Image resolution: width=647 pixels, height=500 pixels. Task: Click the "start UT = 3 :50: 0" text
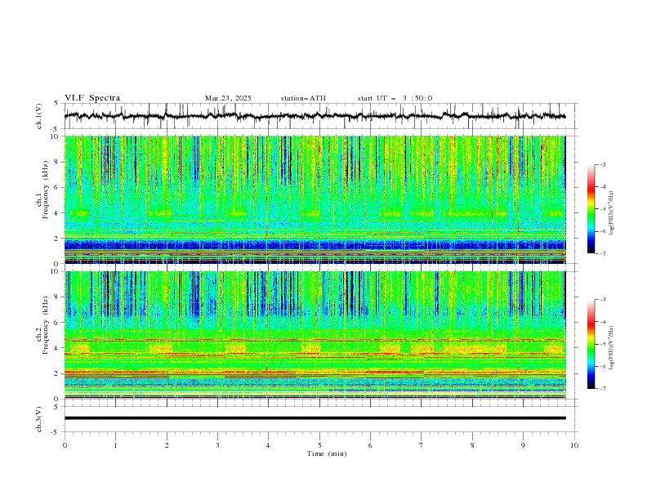395,98
